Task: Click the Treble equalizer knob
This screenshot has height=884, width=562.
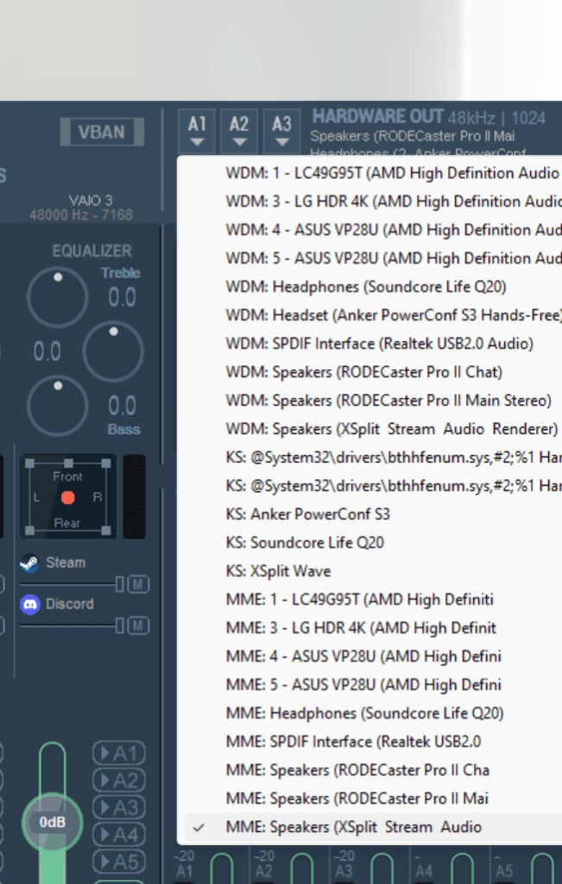Action: [58, 297]
